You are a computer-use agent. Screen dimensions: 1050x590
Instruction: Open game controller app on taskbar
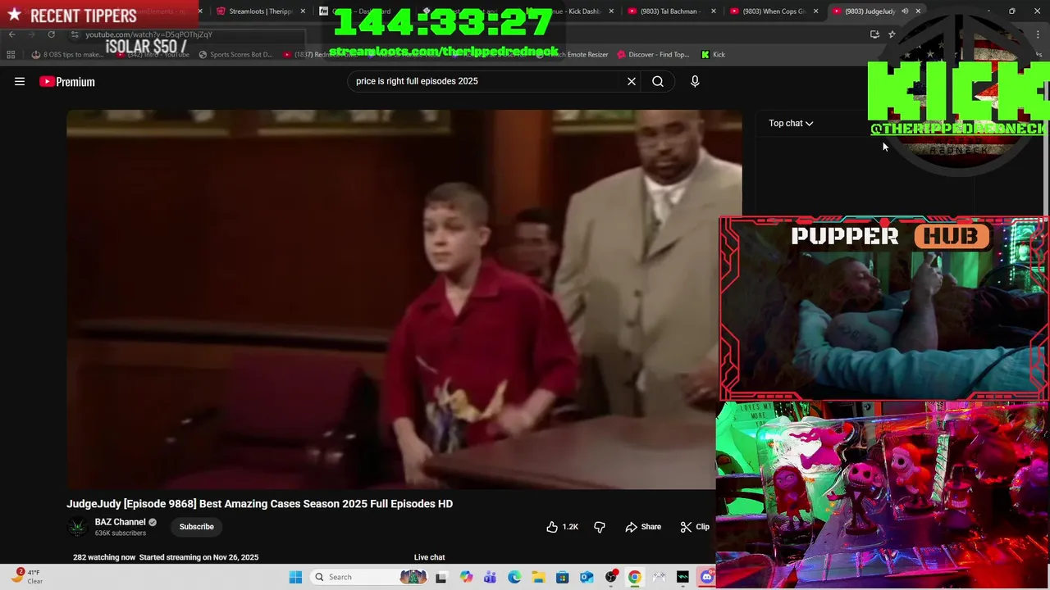[x=659, y=577]
